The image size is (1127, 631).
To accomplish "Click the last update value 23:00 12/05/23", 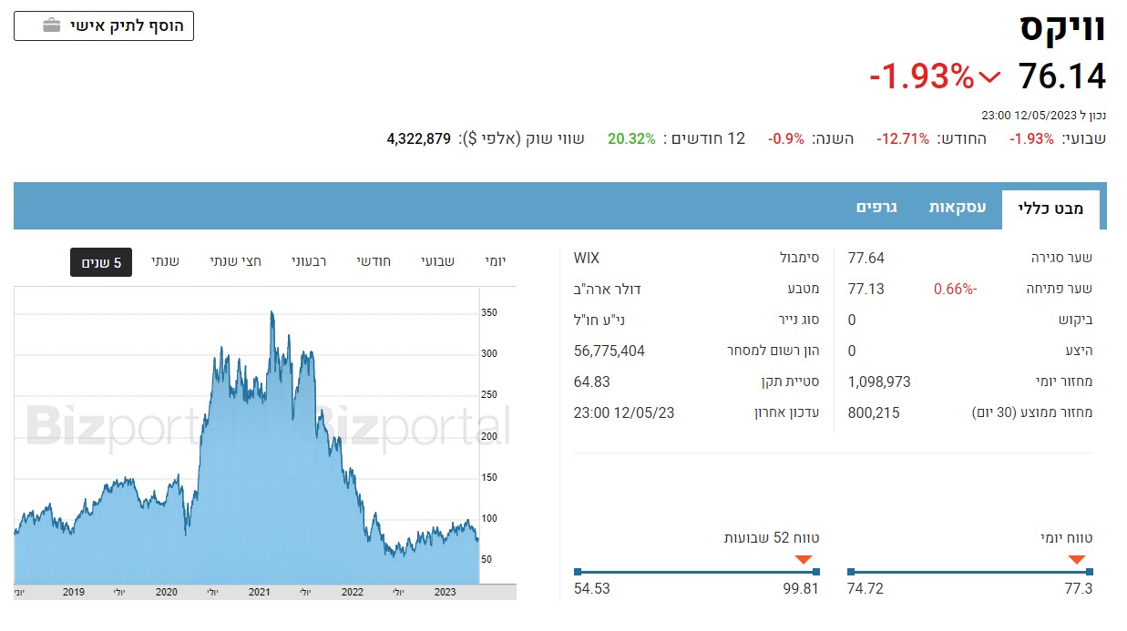I will [624, 412].
